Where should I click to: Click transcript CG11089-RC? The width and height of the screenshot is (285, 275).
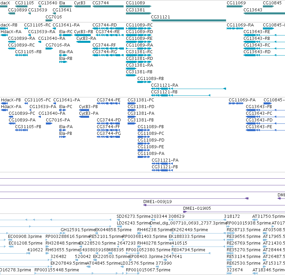click(139, 28)
